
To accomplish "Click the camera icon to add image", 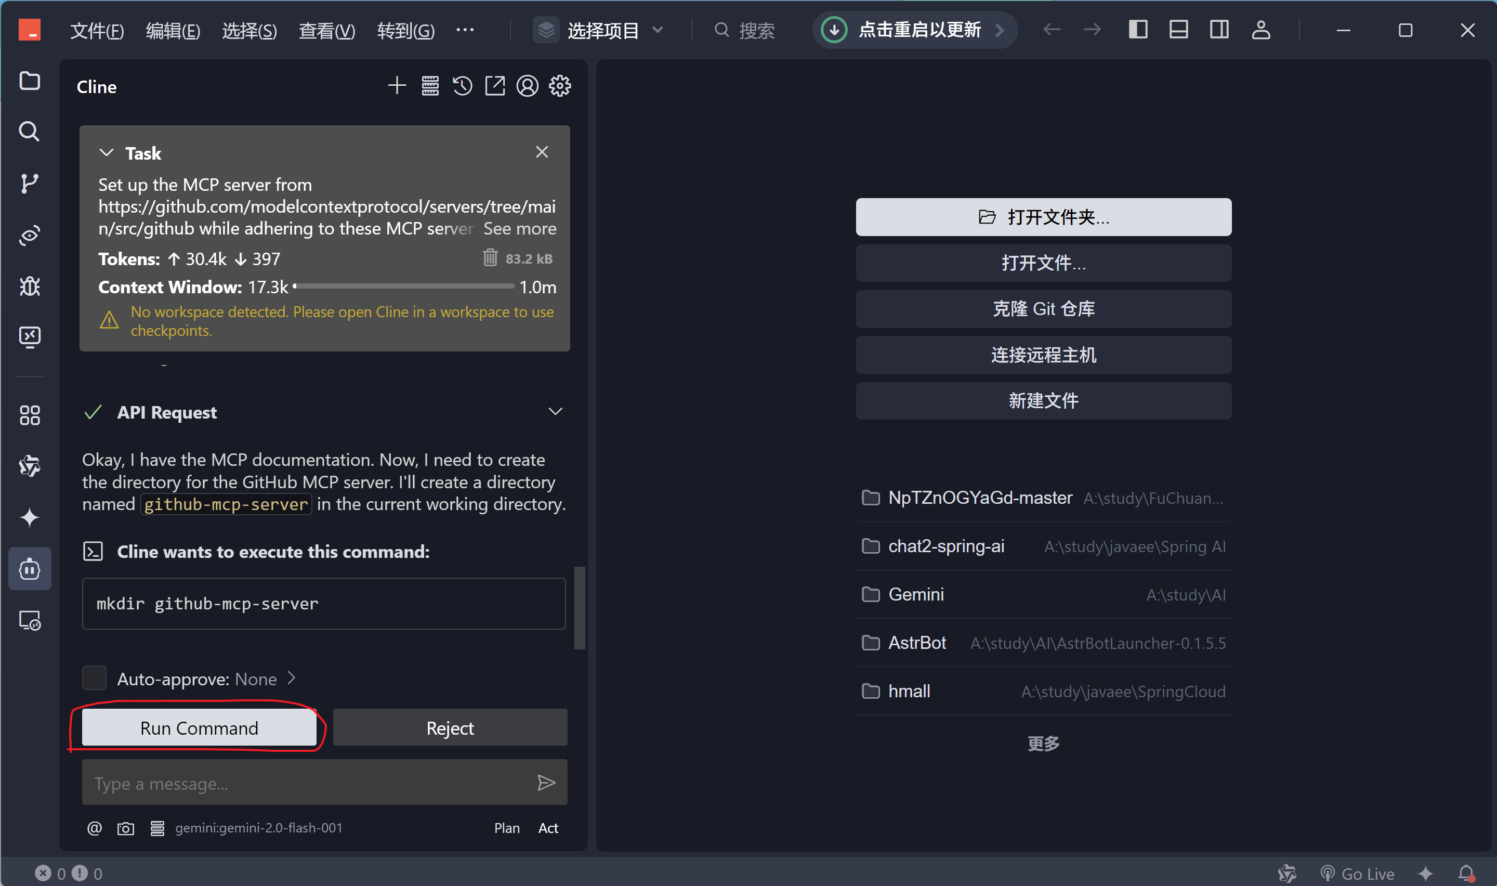I will [125, 828].
